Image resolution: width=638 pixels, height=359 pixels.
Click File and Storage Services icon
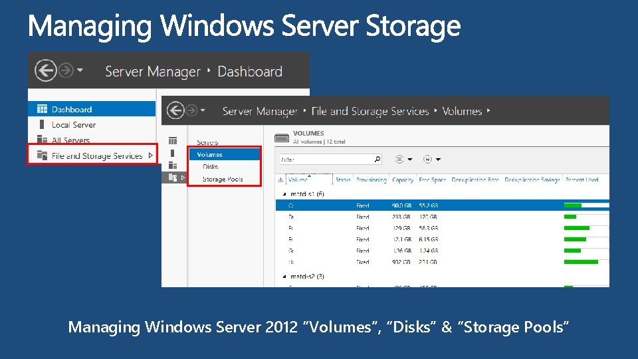(42, 155)
